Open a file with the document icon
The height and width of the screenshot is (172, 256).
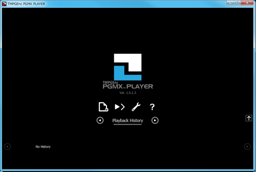pyautogui.click(x=103, y=107)
